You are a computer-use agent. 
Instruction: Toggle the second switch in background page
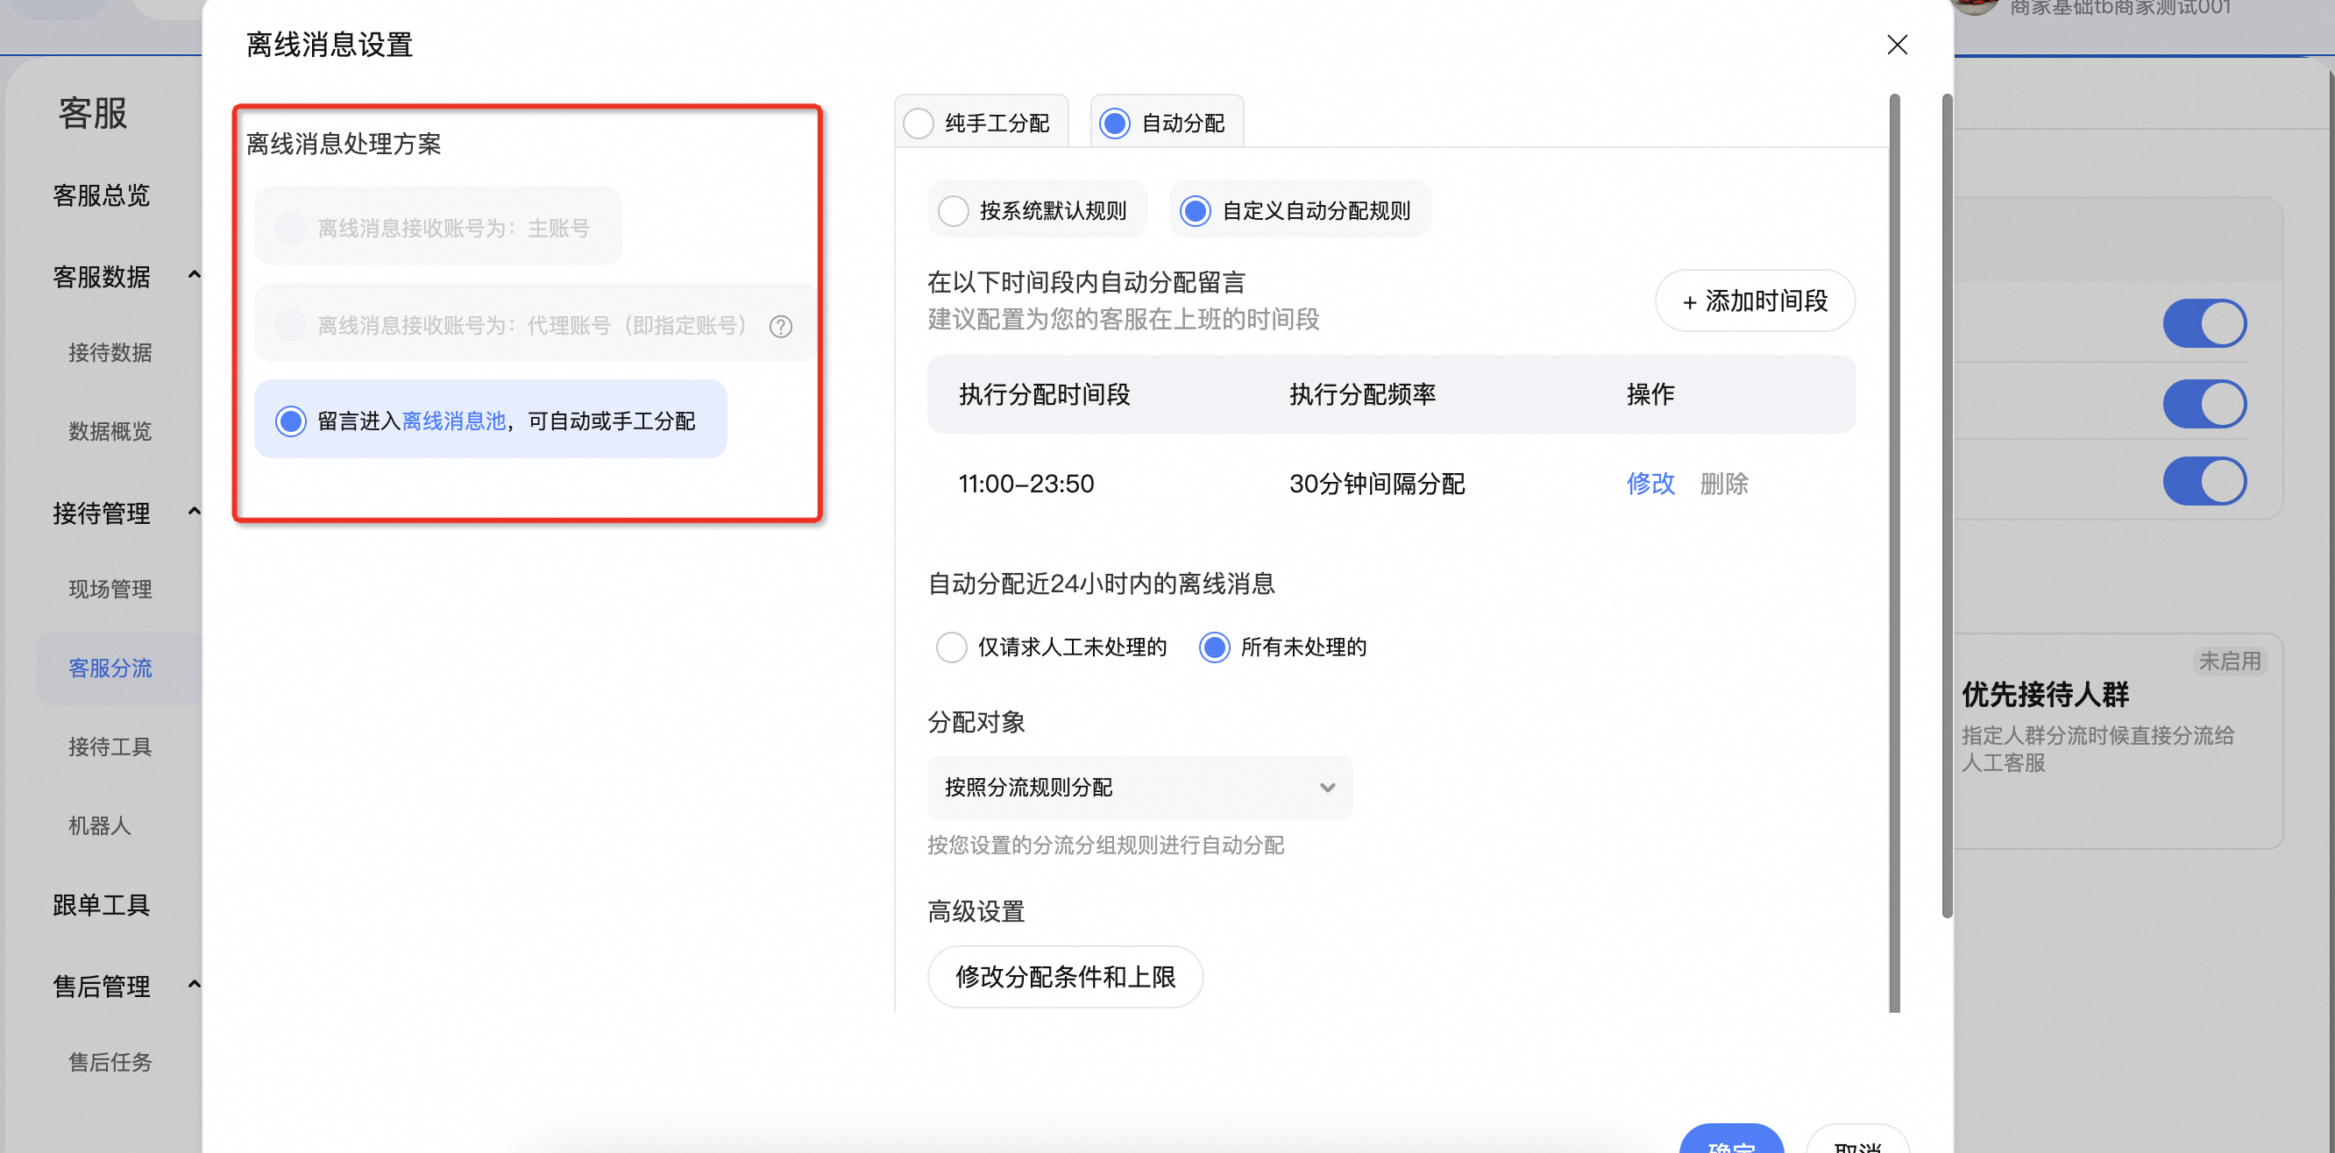tap(2204, 403)
